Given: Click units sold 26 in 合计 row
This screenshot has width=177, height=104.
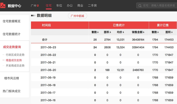Looking at the screenshot, I should [x=95, y=40].
